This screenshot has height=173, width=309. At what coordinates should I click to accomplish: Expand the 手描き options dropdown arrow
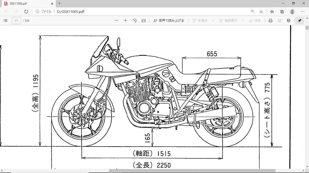pos(213,21)
